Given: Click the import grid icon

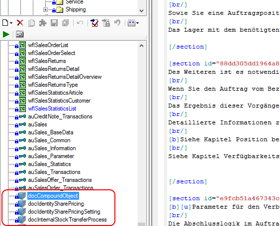Looking at the screenshot, I should (132, 23).
